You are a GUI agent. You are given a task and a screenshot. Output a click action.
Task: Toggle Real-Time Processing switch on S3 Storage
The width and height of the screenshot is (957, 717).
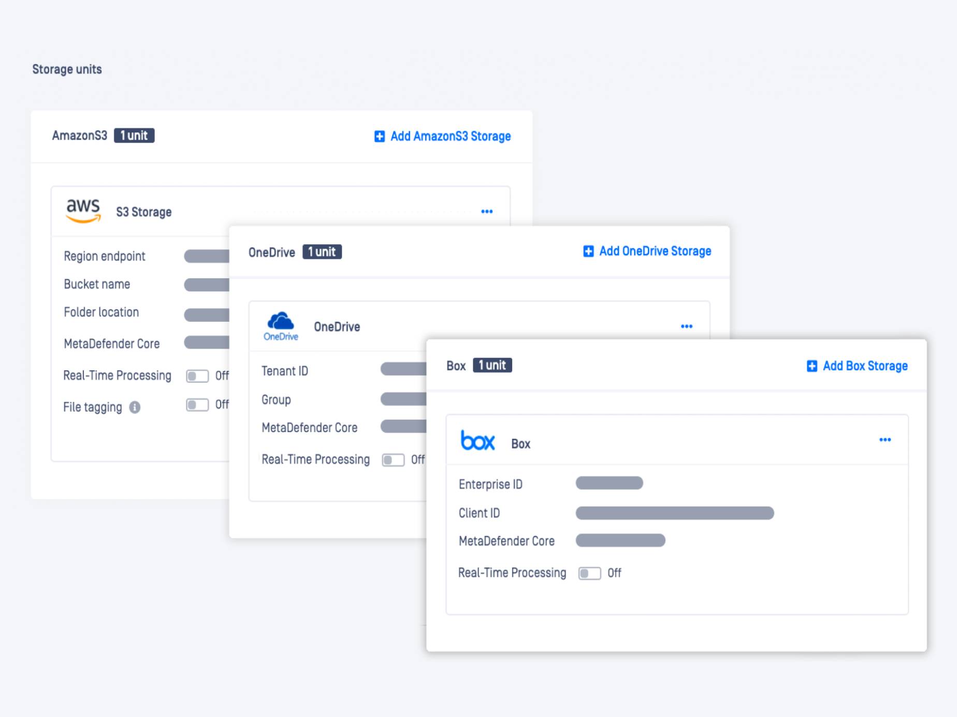tap(197, 376)
